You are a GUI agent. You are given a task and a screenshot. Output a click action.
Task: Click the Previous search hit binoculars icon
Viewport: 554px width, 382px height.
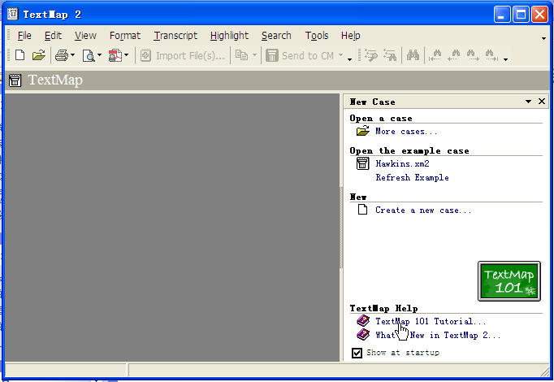click(x=454, y=55)
